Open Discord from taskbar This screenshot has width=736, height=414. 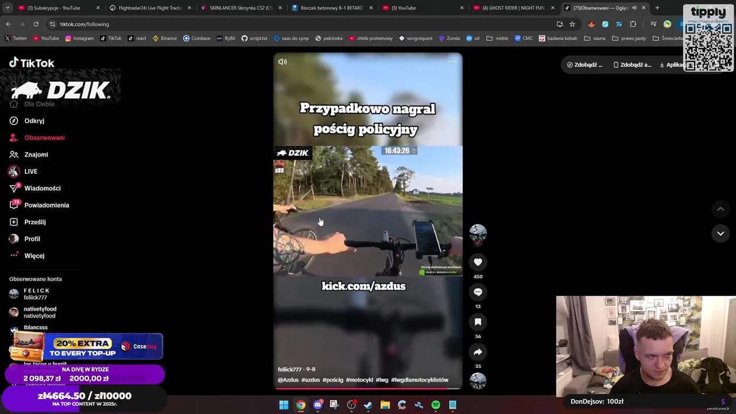(x=317, y=405)
